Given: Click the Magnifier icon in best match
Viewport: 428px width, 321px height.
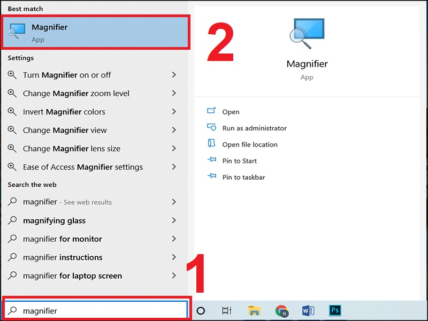Looking at the screenshot, I should click(17, 31).
